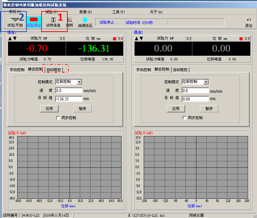The width and height of the screenshot is (257, 218).
Task: Enable channel 2 同步控制 checkbox
Action: [x=184, y=118]
